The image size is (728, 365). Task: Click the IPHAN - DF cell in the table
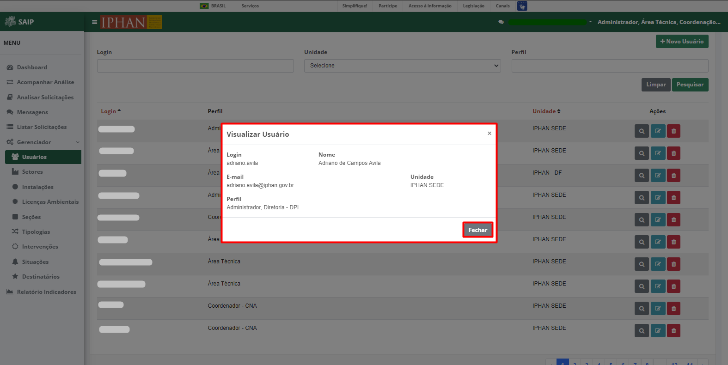point(547,173)
